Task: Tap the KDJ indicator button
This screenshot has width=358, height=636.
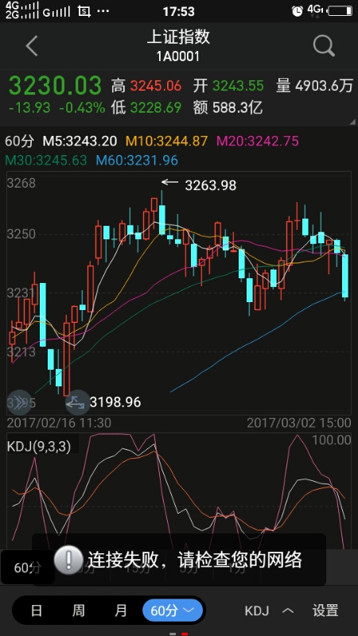Action: click(x=256, y=611)
